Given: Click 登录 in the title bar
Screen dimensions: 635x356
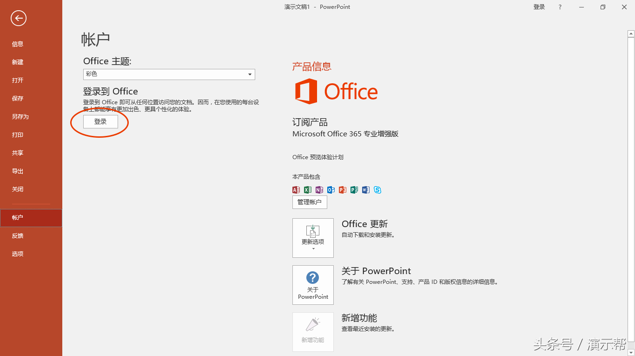Looking at the screenshot, I should [539, 7].
